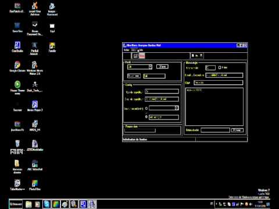Click the recipient email field in Message group
This screenshot has height=209, width=279.
224,75
